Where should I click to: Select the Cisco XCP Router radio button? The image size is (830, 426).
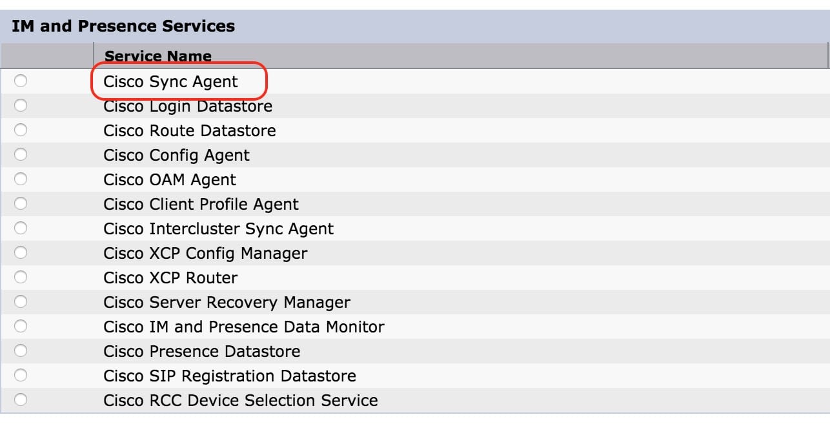pyautogui.click(x=21, y=278)
